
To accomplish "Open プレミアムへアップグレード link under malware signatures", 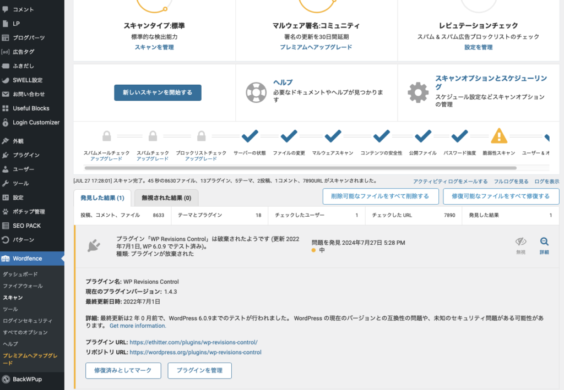I will pyautogui.click(x=316, y=47).
